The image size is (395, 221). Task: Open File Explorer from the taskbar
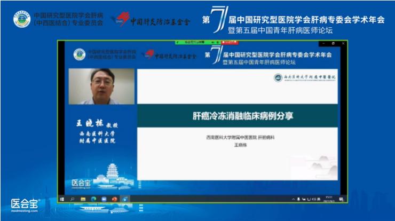click(83, 199)
